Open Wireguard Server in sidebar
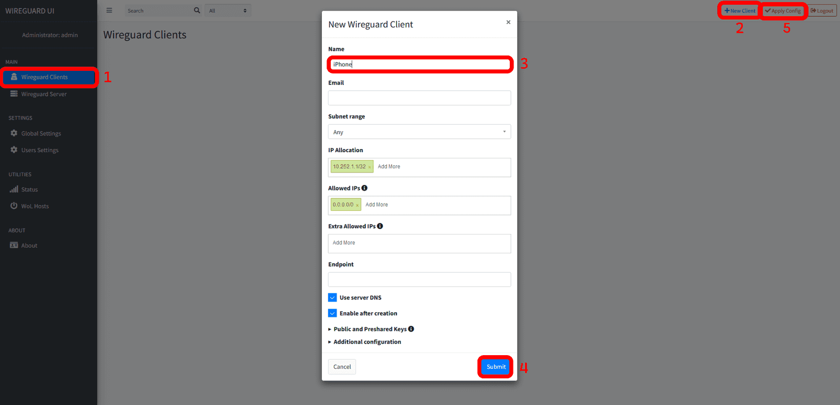 pyautogui.click(x=44, y=94)
